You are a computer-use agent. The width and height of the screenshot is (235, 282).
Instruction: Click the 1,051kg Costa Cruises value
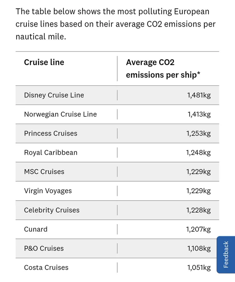click(x=199, y=267)
